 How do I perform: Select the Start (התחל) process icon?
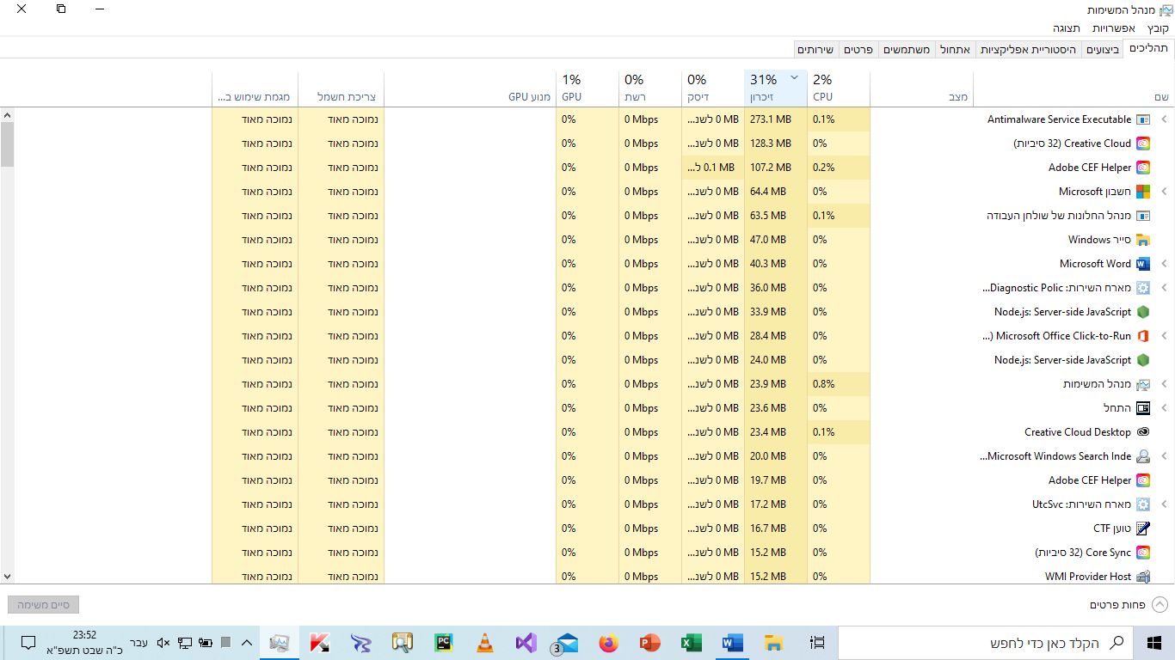coord(1143,408)
